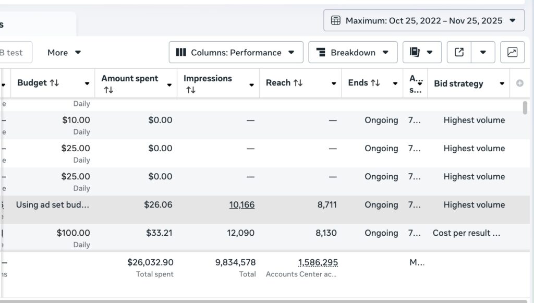534x303 pixels.
Task: Sort by Ends column arrows
Action: (375, 83)
